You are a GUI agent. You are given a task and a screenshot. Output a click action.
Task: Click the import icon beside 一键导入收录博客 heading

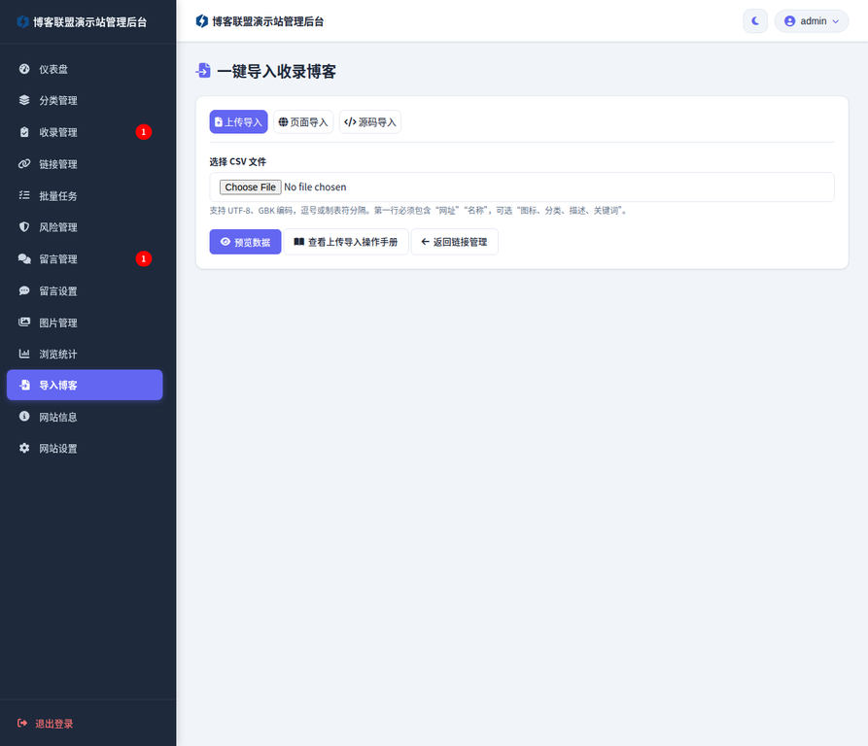pyautogui.click(x=203, y=71)
